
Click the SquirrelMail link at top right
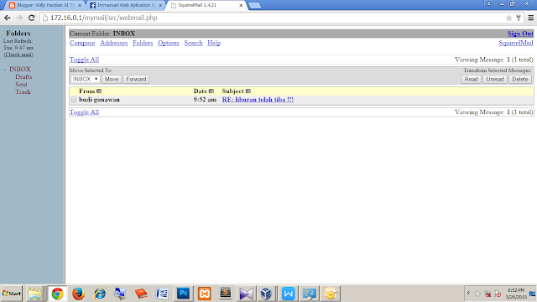point(516,43)
